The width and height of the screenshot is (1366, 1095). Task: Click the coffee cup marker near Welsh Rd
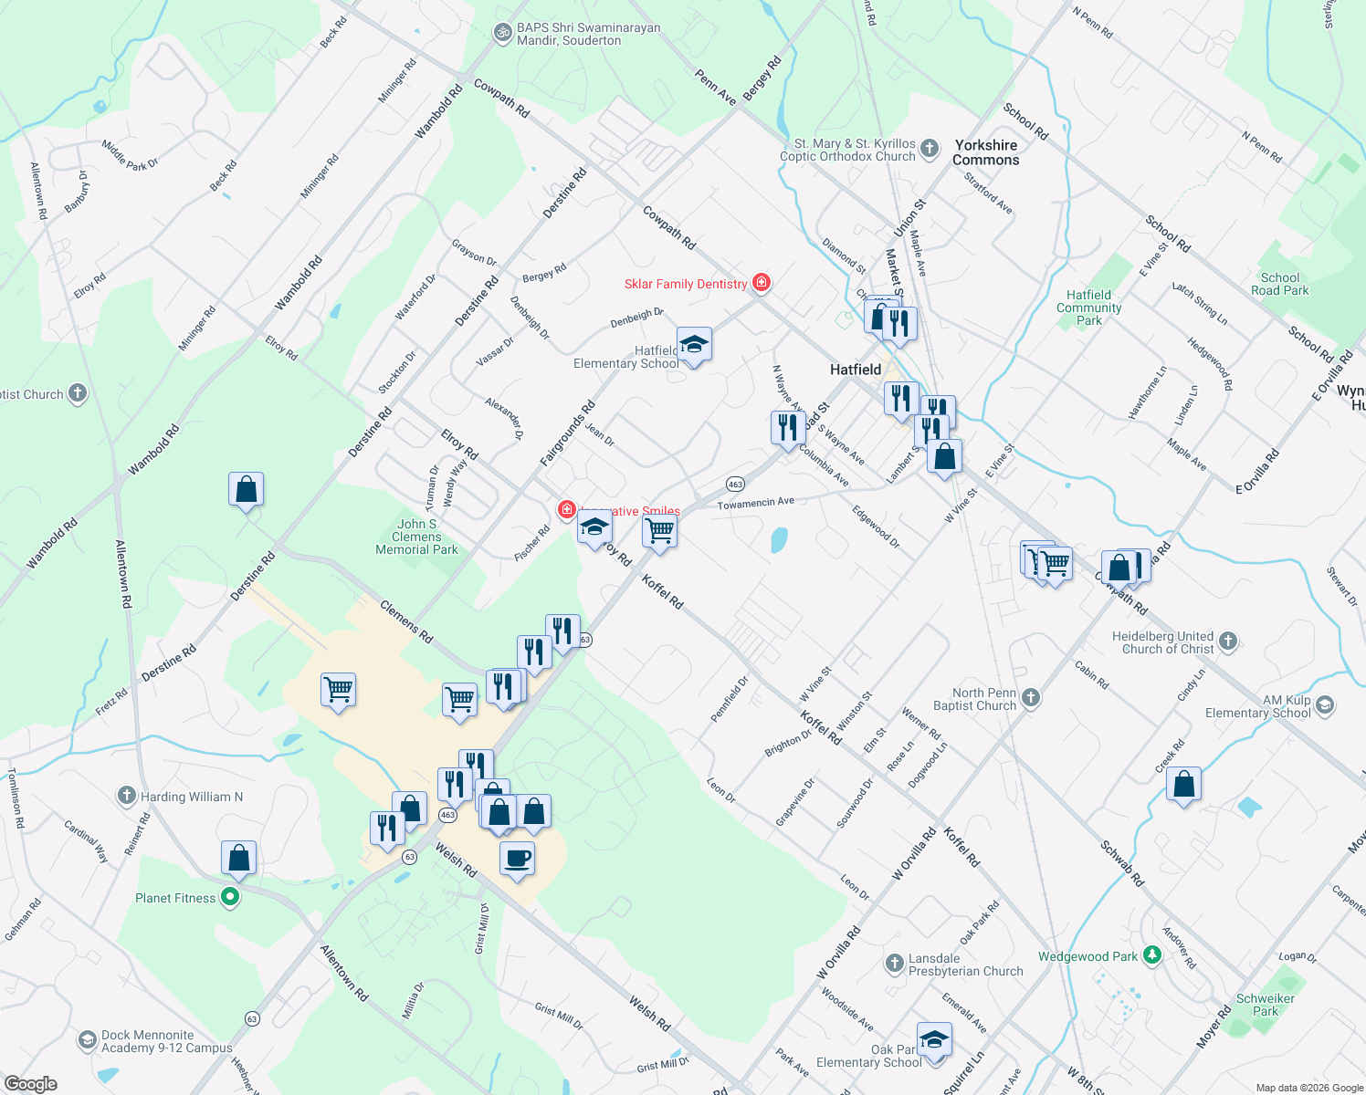pyautogui.click(x=518, y=858)
